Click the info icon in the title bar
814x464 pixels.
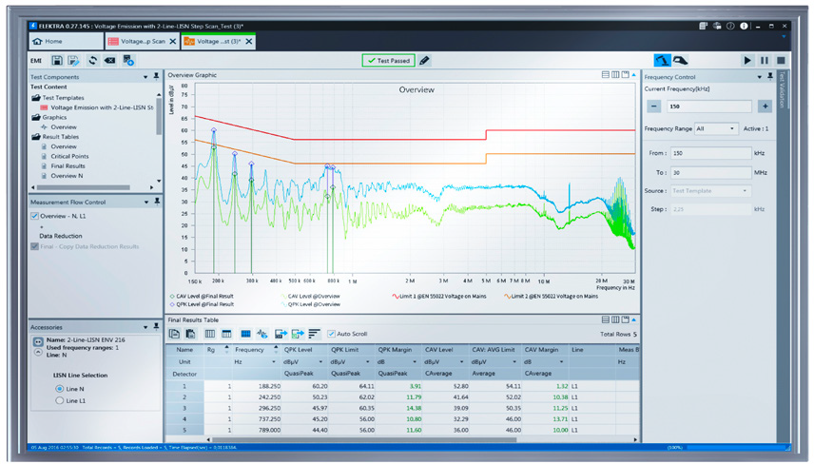point(744,27)
